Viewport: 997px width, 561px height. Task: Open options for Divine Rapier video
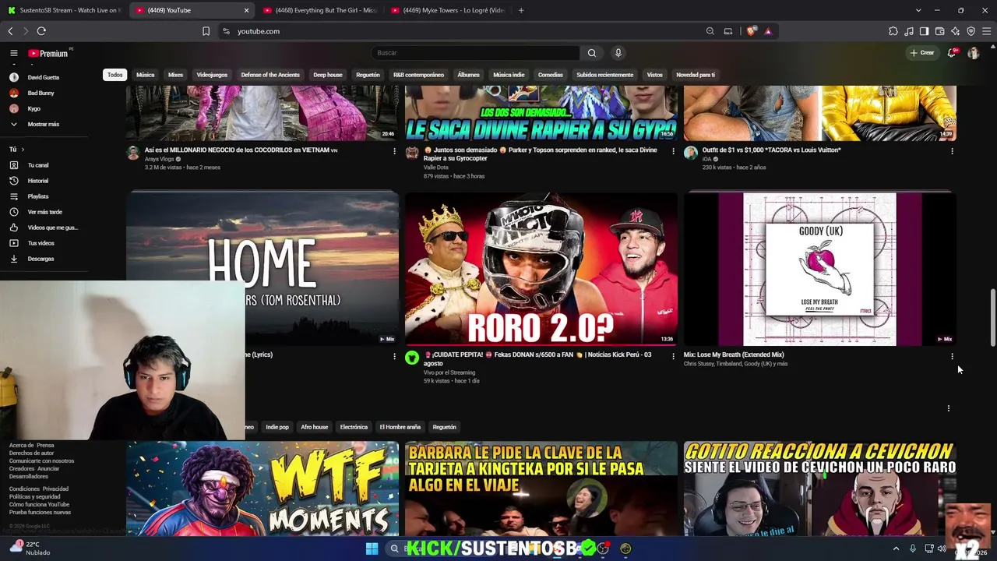pyautogui.click(x=673, y=151)
